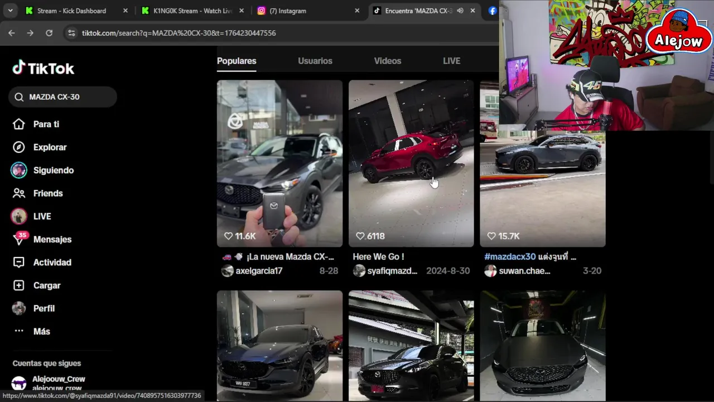Open syafiqmazd username link

click(392, 271)
